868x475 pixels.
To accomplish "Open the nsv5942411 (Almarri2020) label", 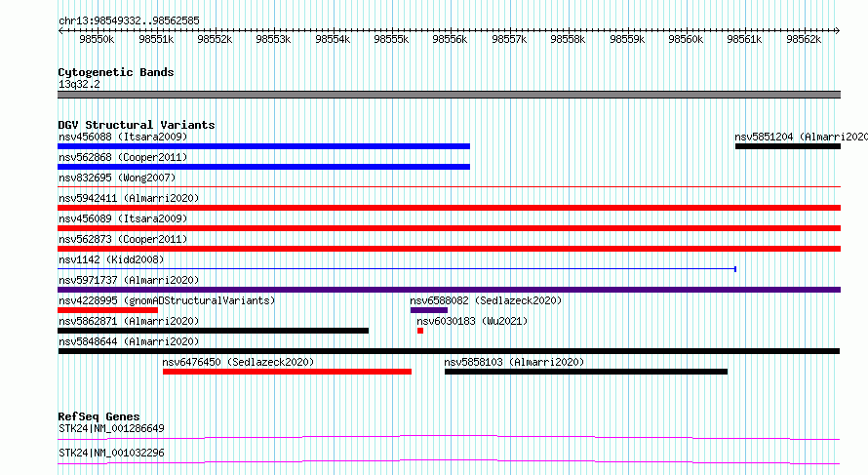I will [129, 198].
